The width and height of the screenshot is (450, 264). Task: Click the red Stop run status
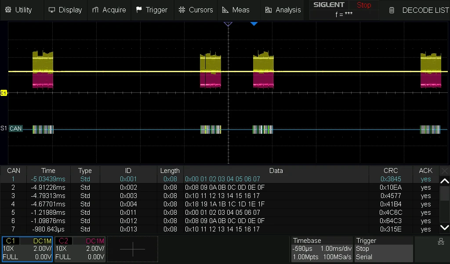[x=364, y=5]
